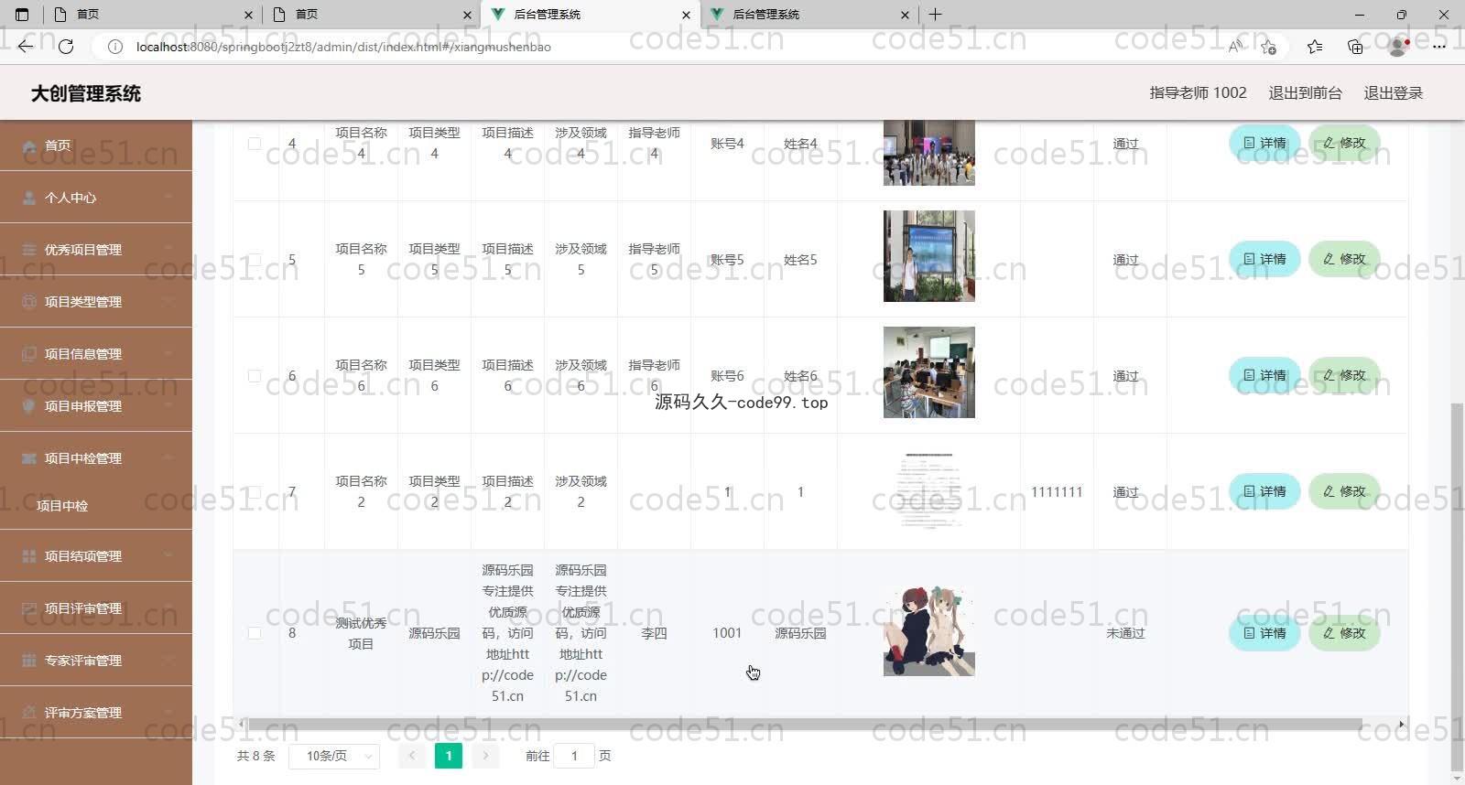
Task: Go to next page arrow
Action: pos(485,756)
